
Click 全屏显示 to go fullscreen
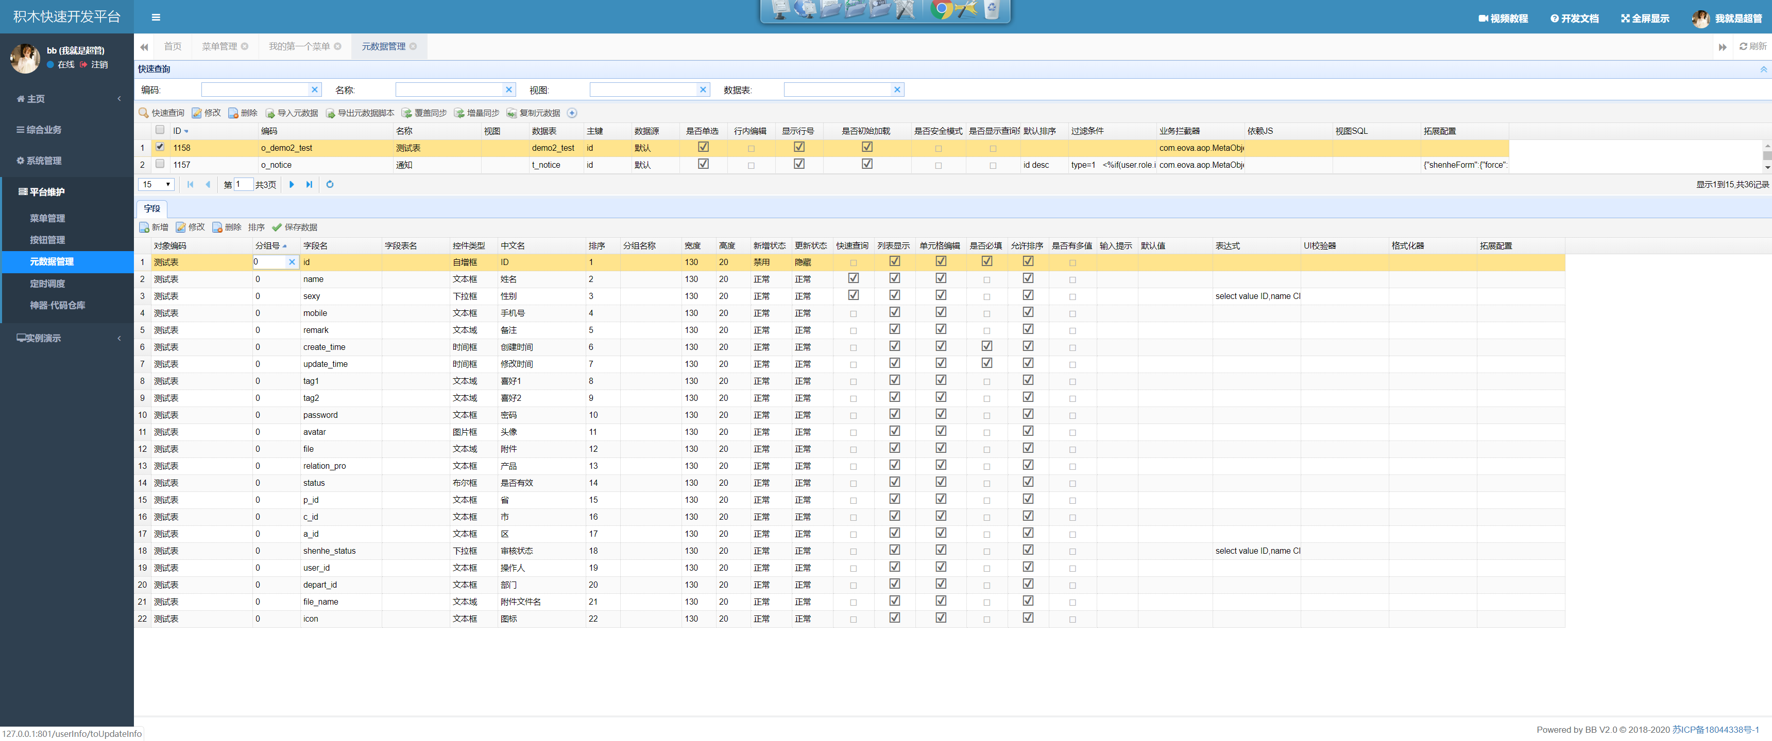tap(1645, 19)
